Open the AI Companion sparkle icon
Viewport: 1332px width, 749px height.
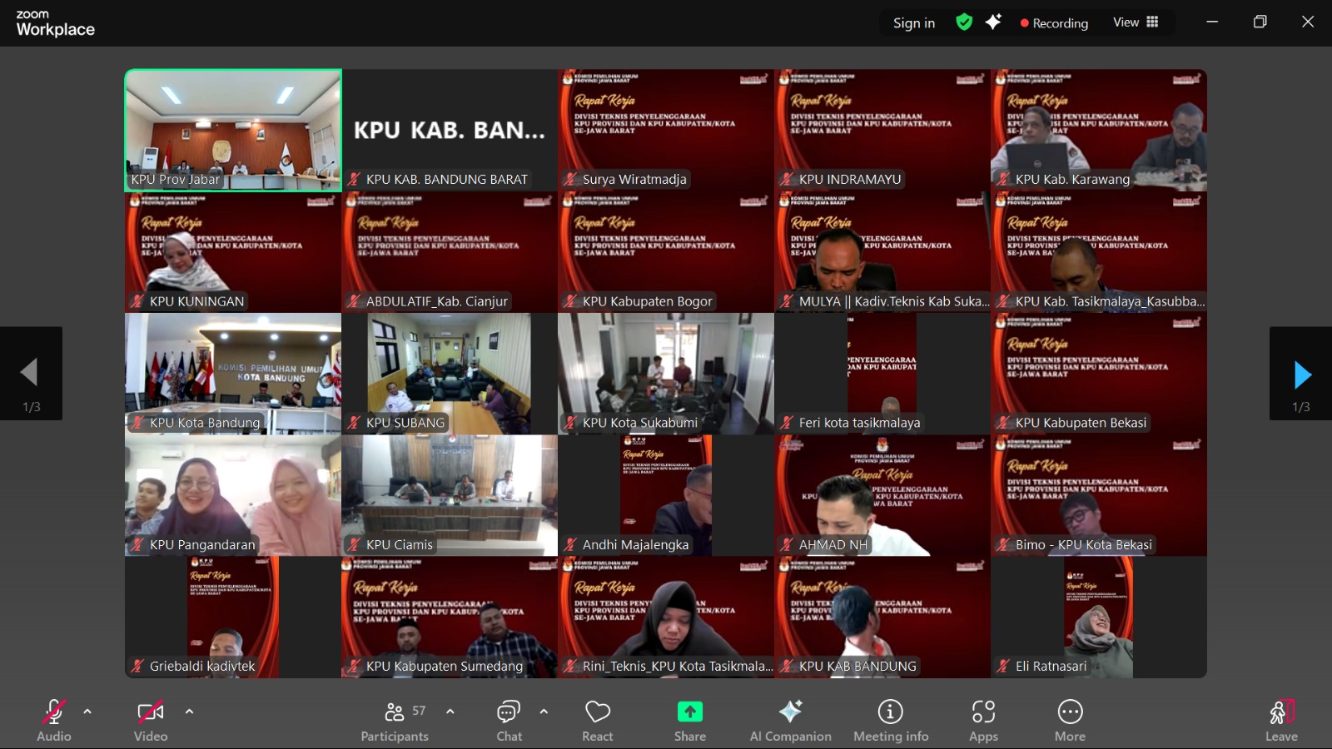point(790,712)
